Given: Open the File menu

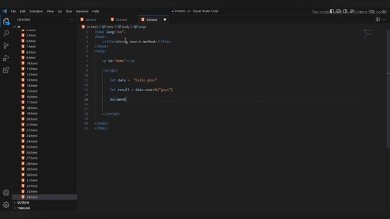Looking at the screenshot, I should point(13,11).
